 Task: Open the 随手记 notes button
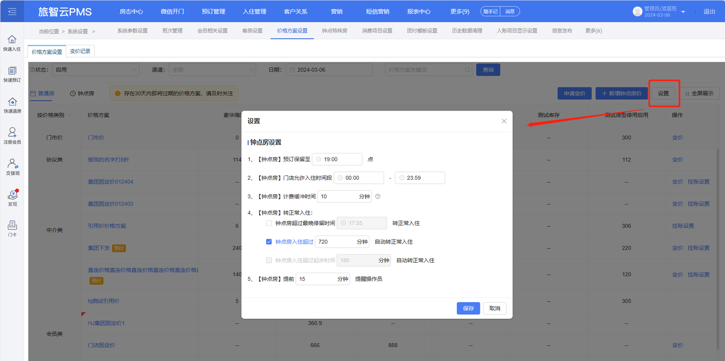pyautogui.click(x=490, y=11)
